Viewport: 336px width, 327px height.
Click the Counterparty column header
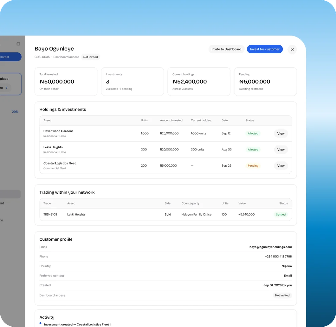(x=190, y=203)
